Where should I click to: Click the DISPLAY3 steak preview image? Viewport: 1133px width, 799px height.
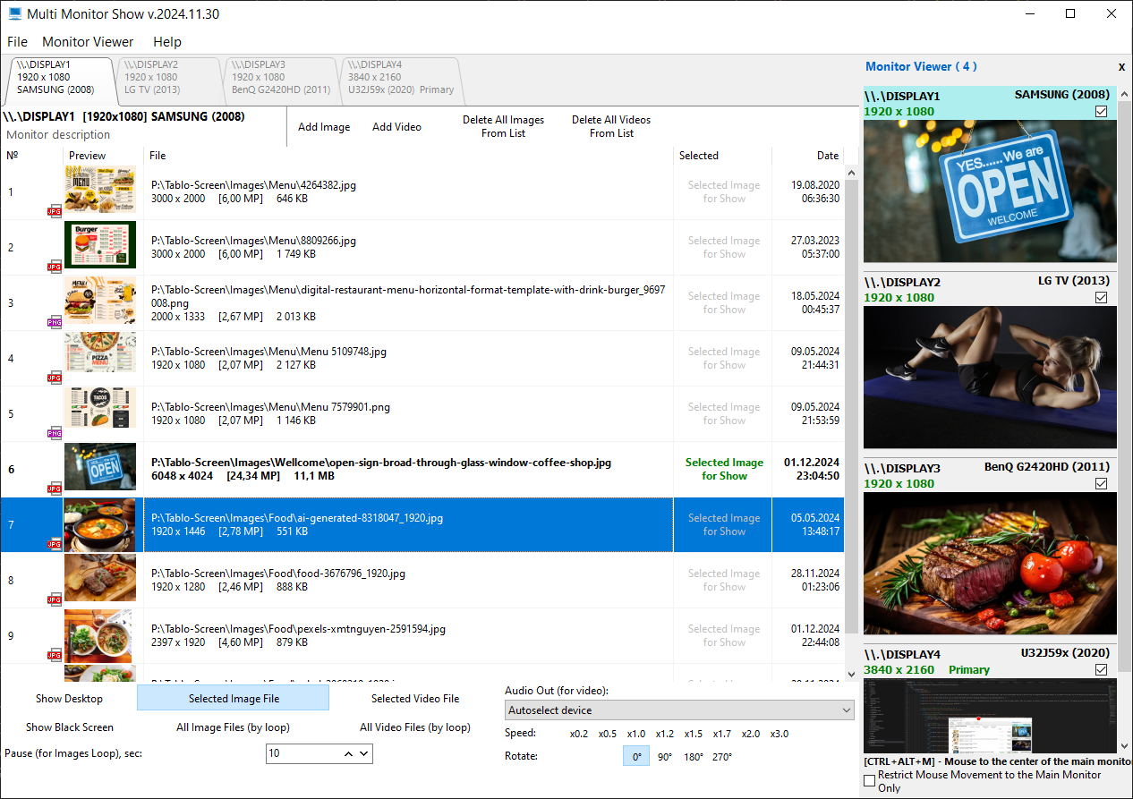[990, 563]
